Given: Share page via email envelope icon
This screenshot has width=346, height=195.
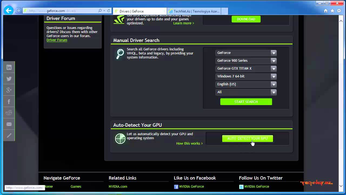Looking at the screenshot, I should pyautogui.click(x=9, y=124).
